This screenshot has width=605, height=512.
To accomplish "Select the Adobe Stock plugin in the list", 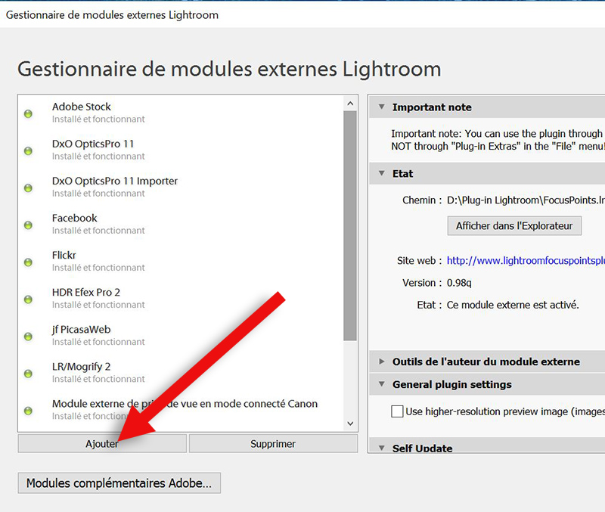I will pos(181,113).
